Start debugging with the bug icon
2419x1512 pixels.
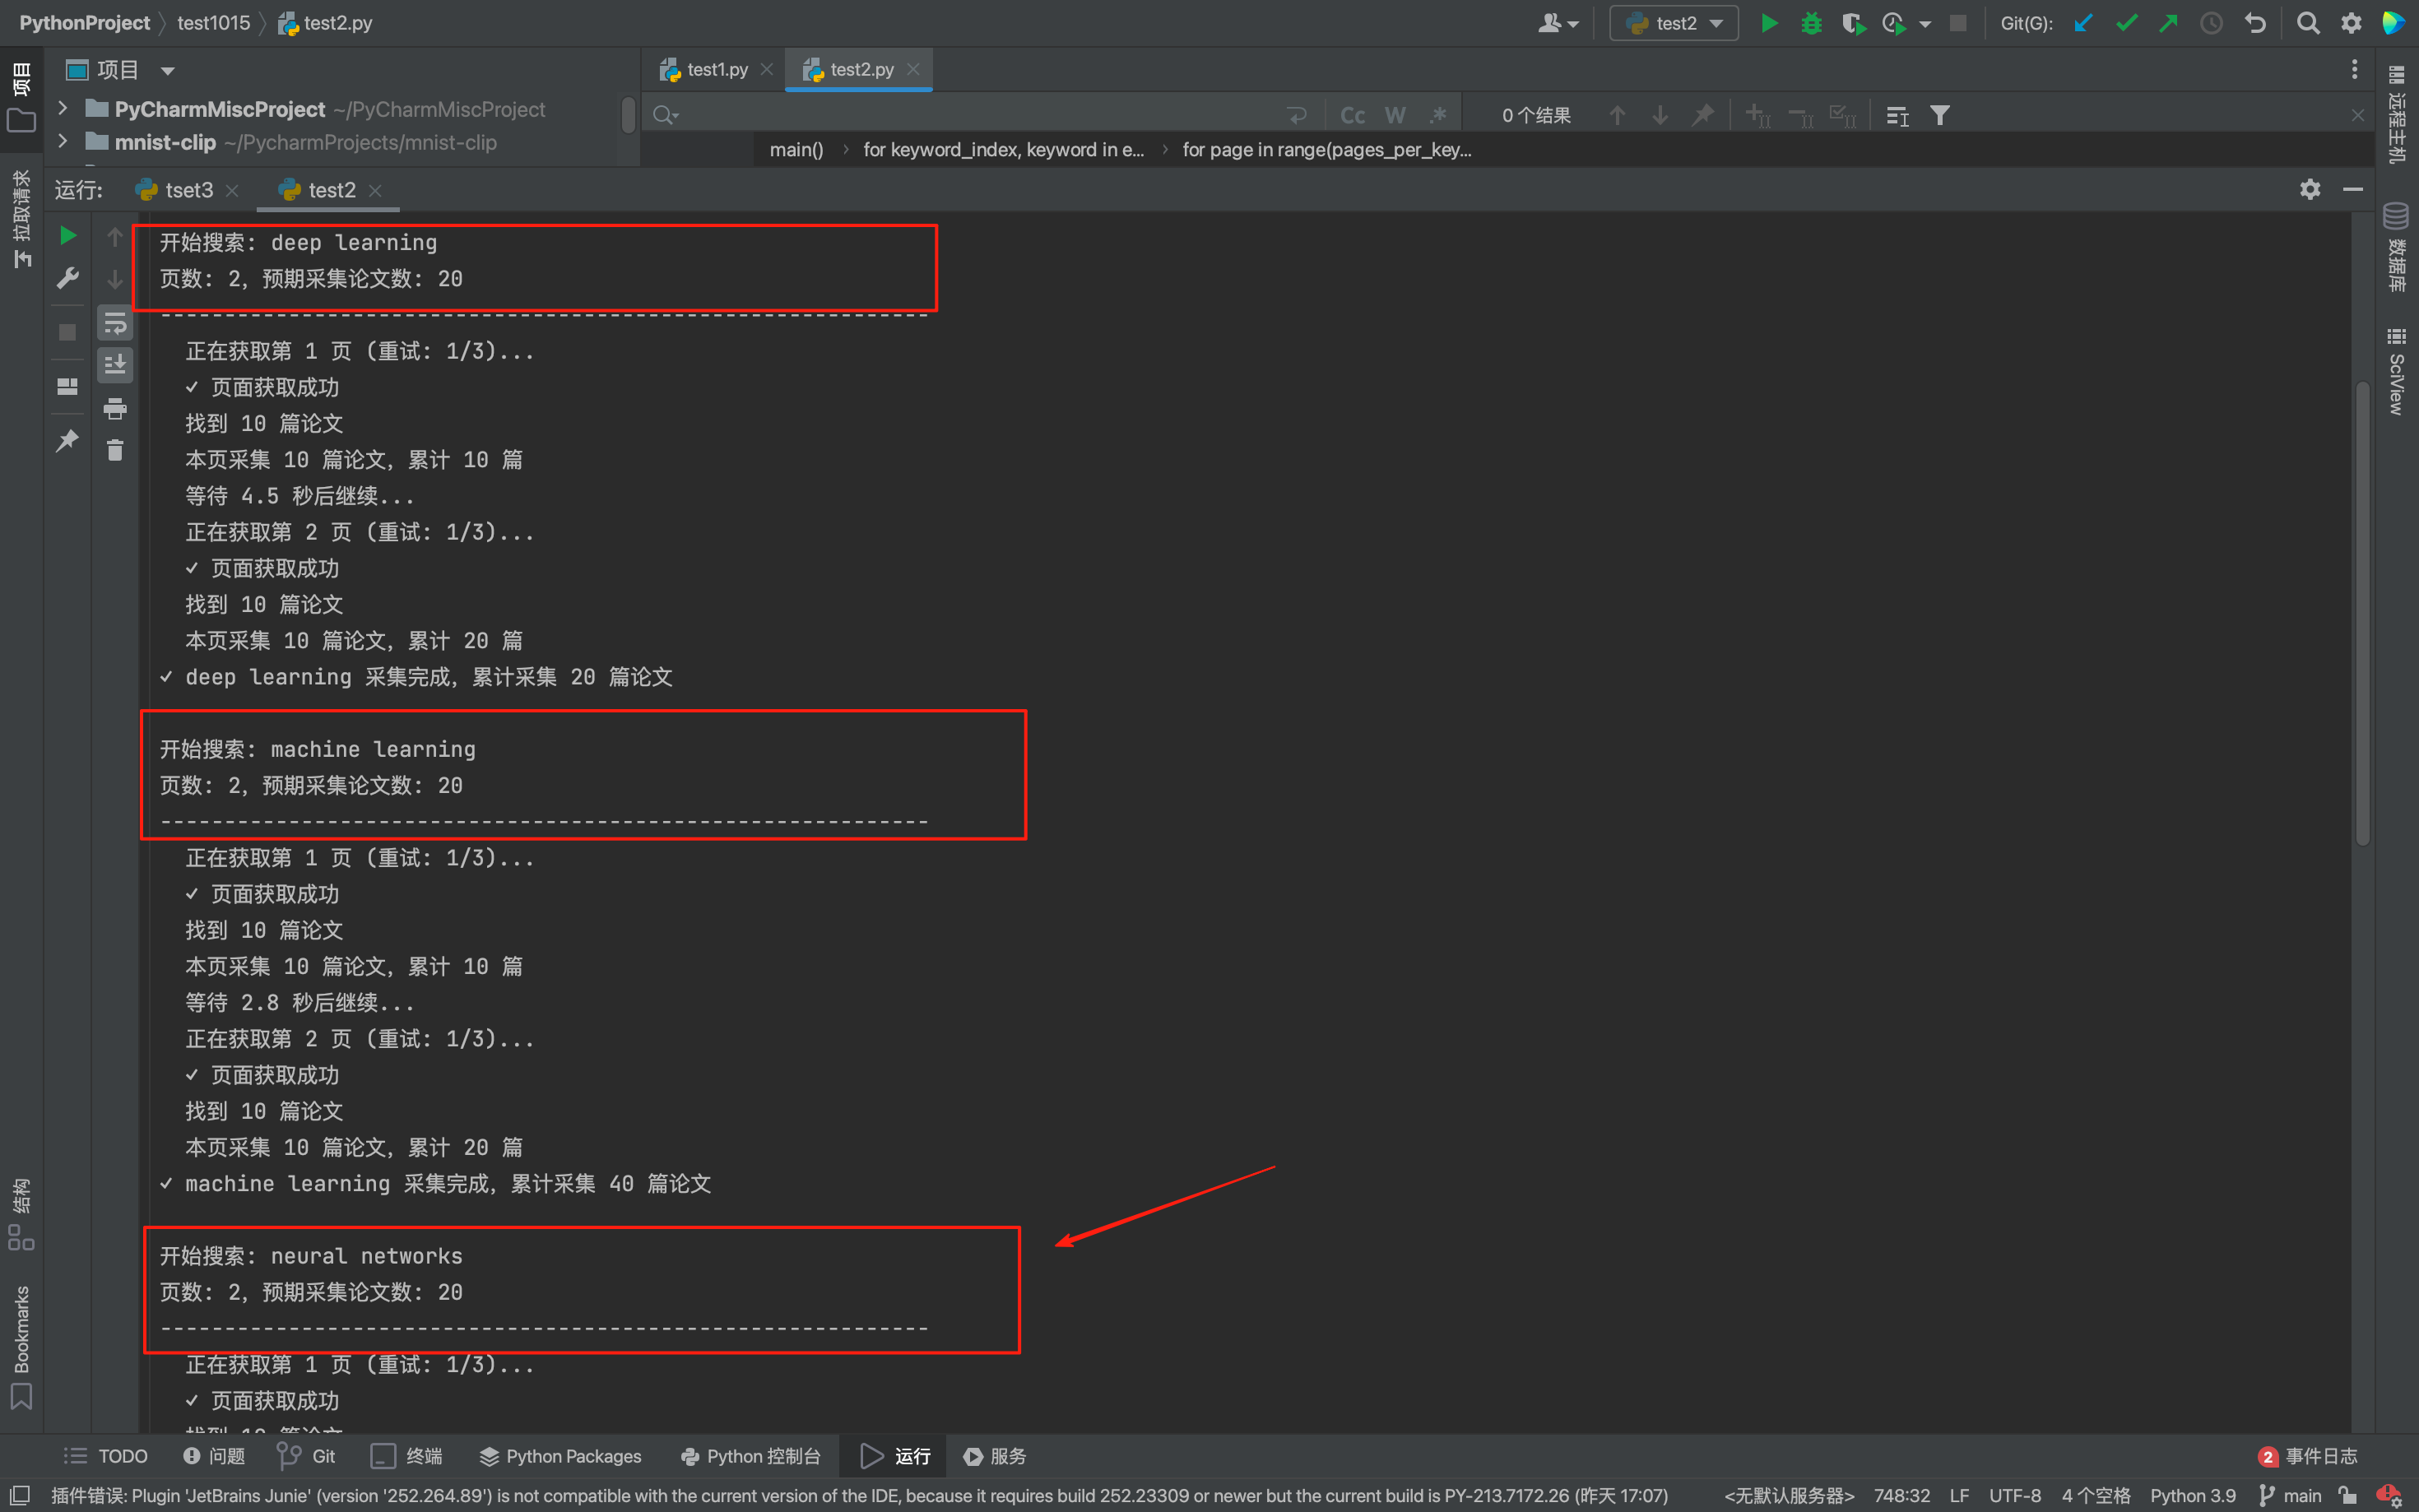pyautogui.click(x=1811, y=23)
